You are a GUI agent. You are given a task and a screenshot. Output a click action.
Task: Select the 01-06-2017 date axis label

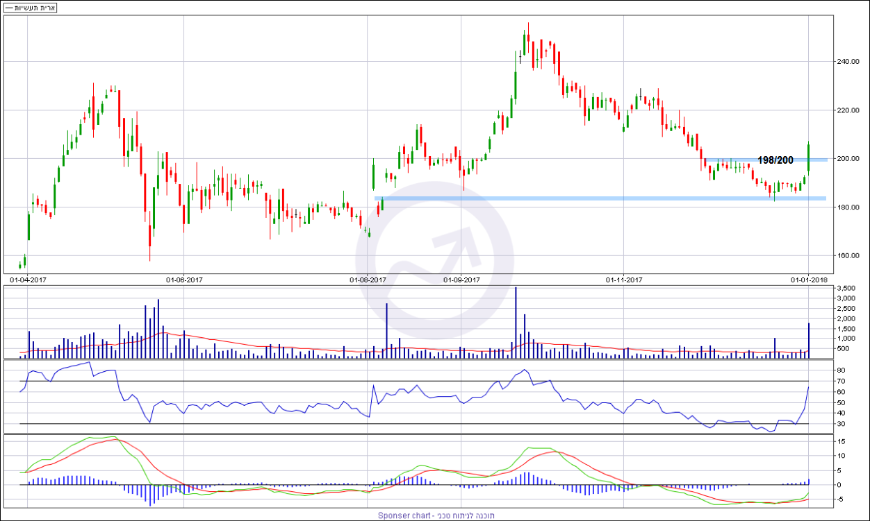pos(183,280)
